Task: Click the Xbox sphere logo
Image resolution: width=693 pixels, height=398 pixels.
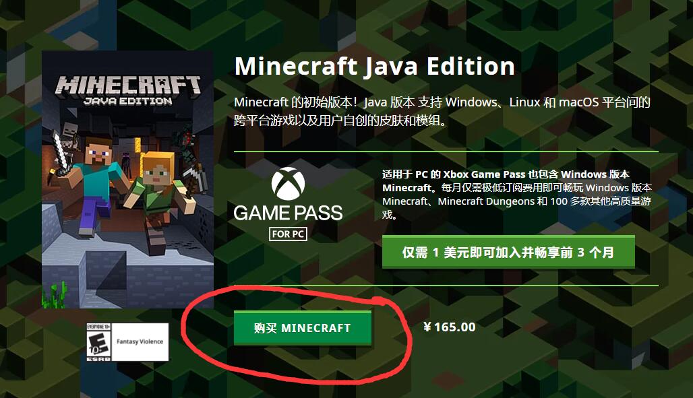Action: pos(288,183)
